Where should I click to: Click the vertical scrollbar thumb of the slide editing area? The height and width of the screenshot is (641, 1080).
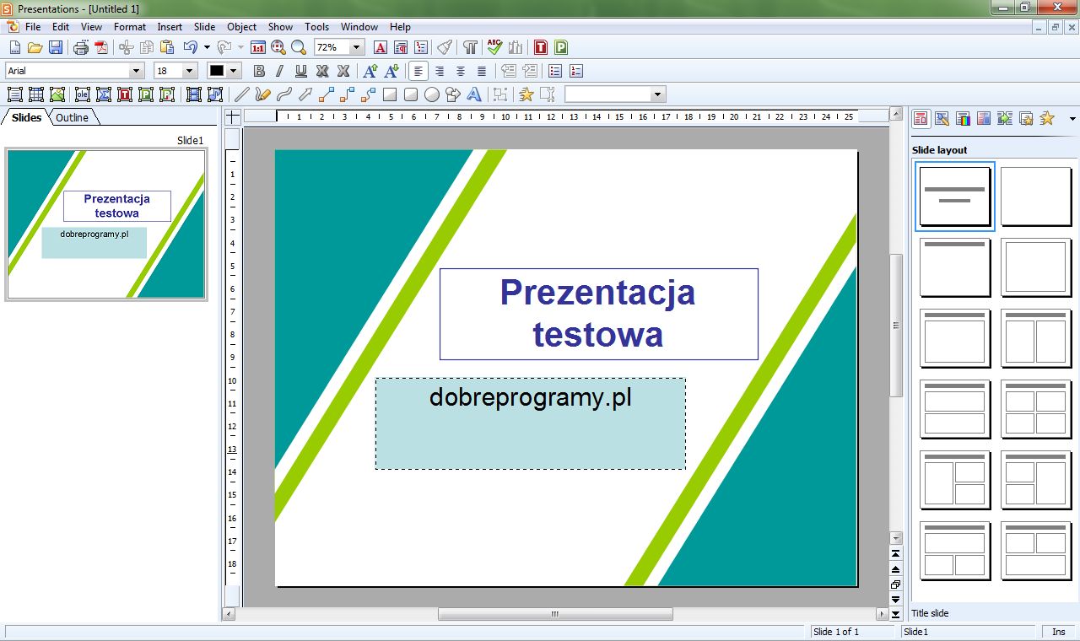(896, 325)
